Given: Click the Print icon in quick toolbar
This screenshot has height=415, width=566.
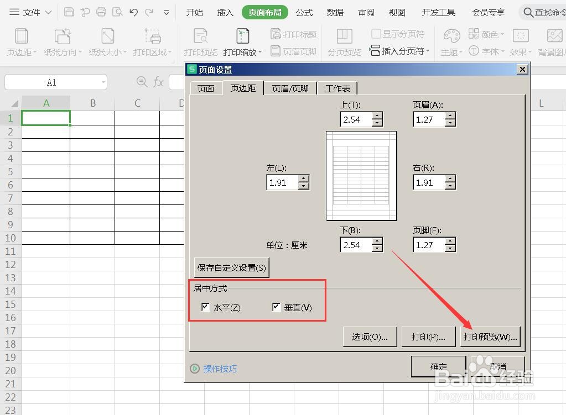Looking at the screenshot, I should (x=101, y=12).
